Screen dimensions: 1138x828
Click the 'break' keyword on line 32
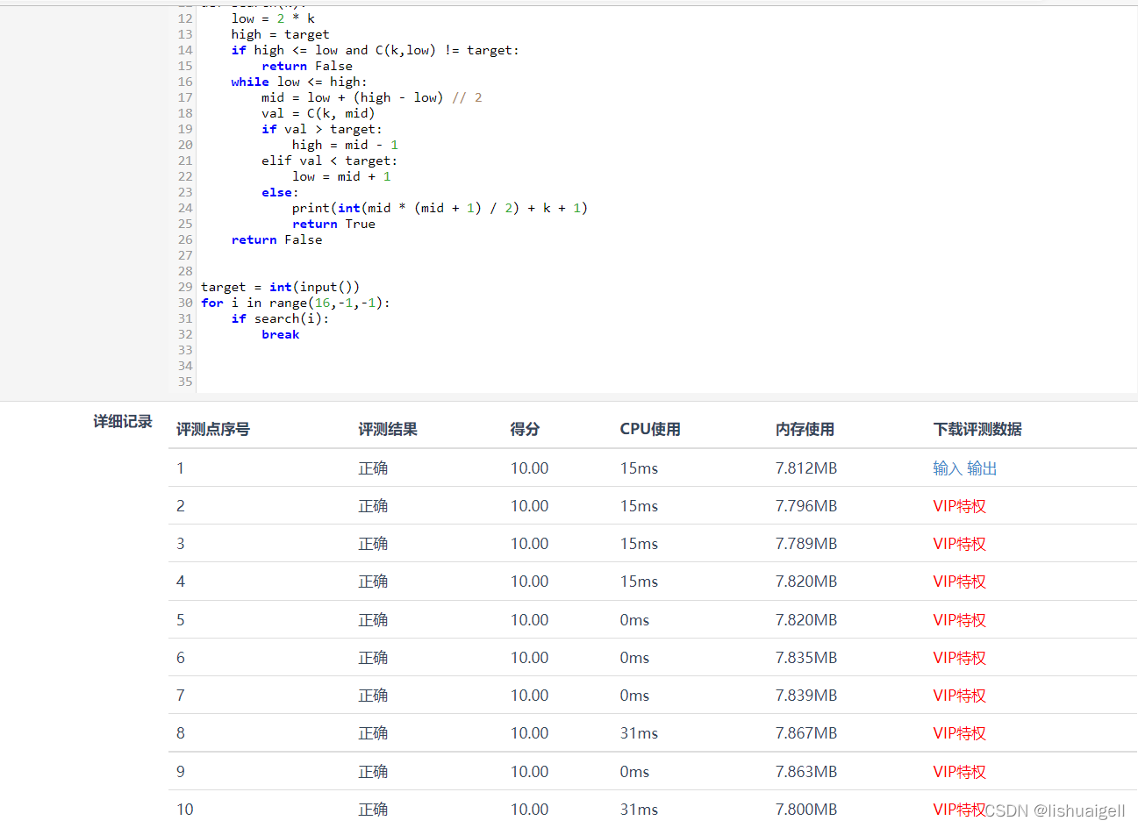tap(281, 334)
